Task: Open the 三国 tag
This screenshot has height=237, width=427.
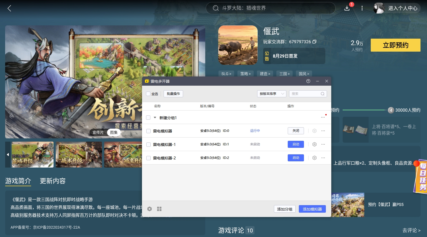Action: (x=284, y=74)
